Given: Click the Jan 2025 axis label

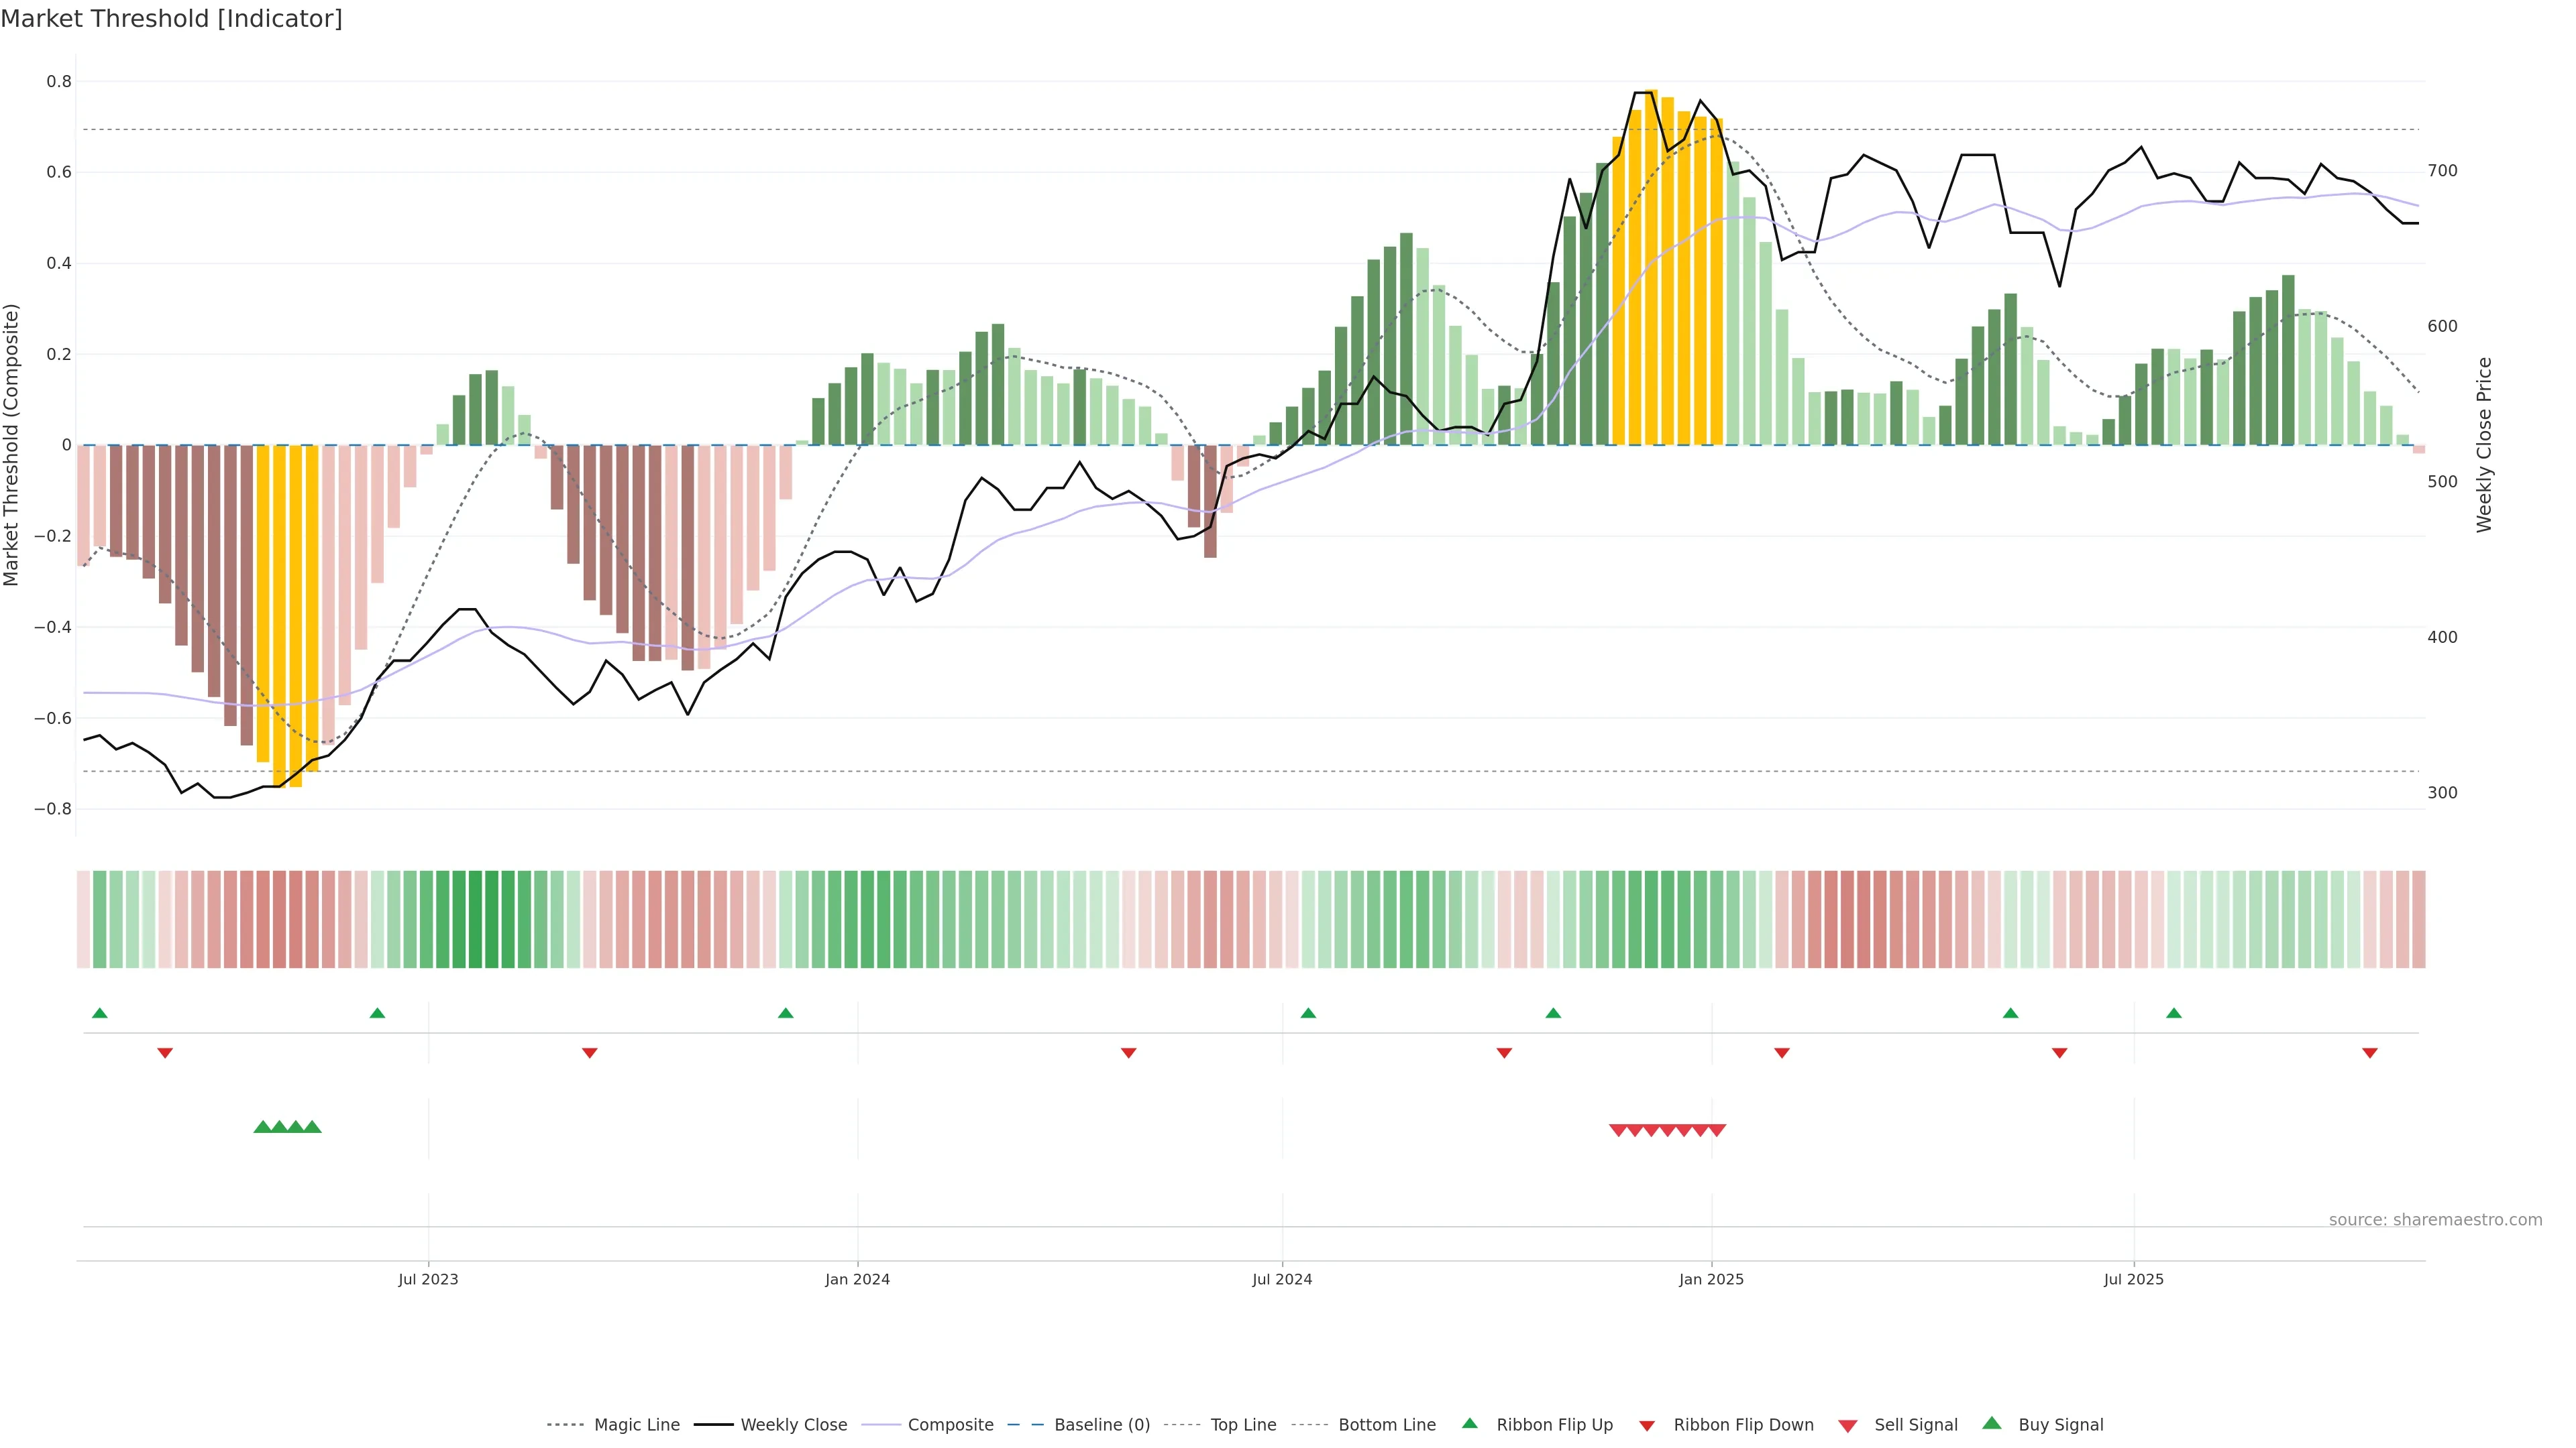Looking at the screenshot, I should 1711,1279.
